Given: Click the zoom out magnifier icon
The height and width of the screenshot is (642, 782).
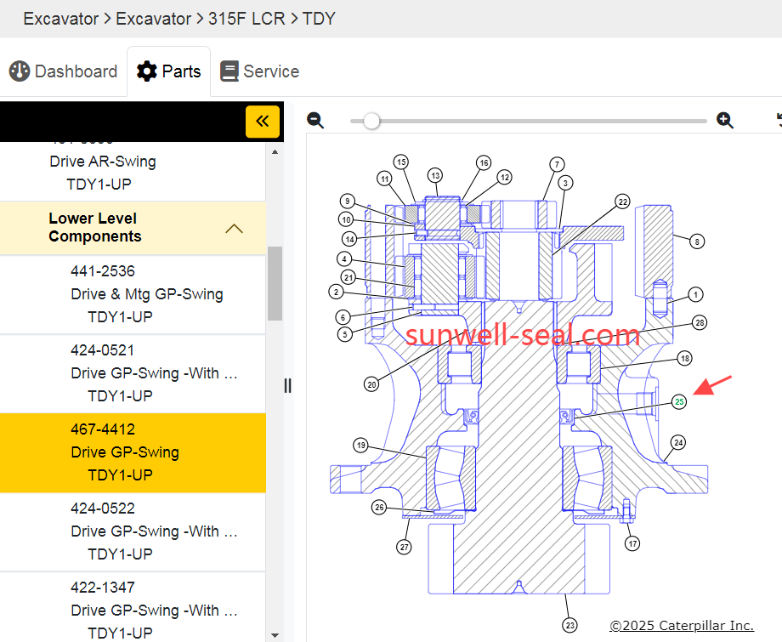Looking at the screenshot, I should point(315,121).
